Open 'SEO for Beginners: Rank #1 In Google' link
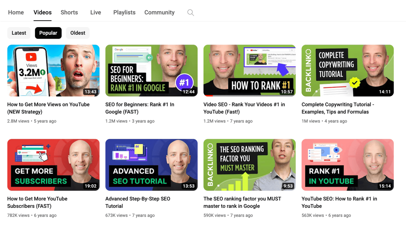This screenshot has height=232, width=406. point(140,108)
